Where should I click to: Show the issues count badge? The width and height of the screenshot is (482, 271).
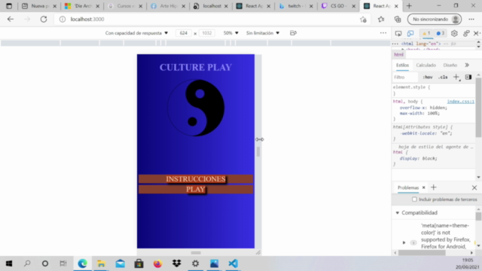coord(441,33)
